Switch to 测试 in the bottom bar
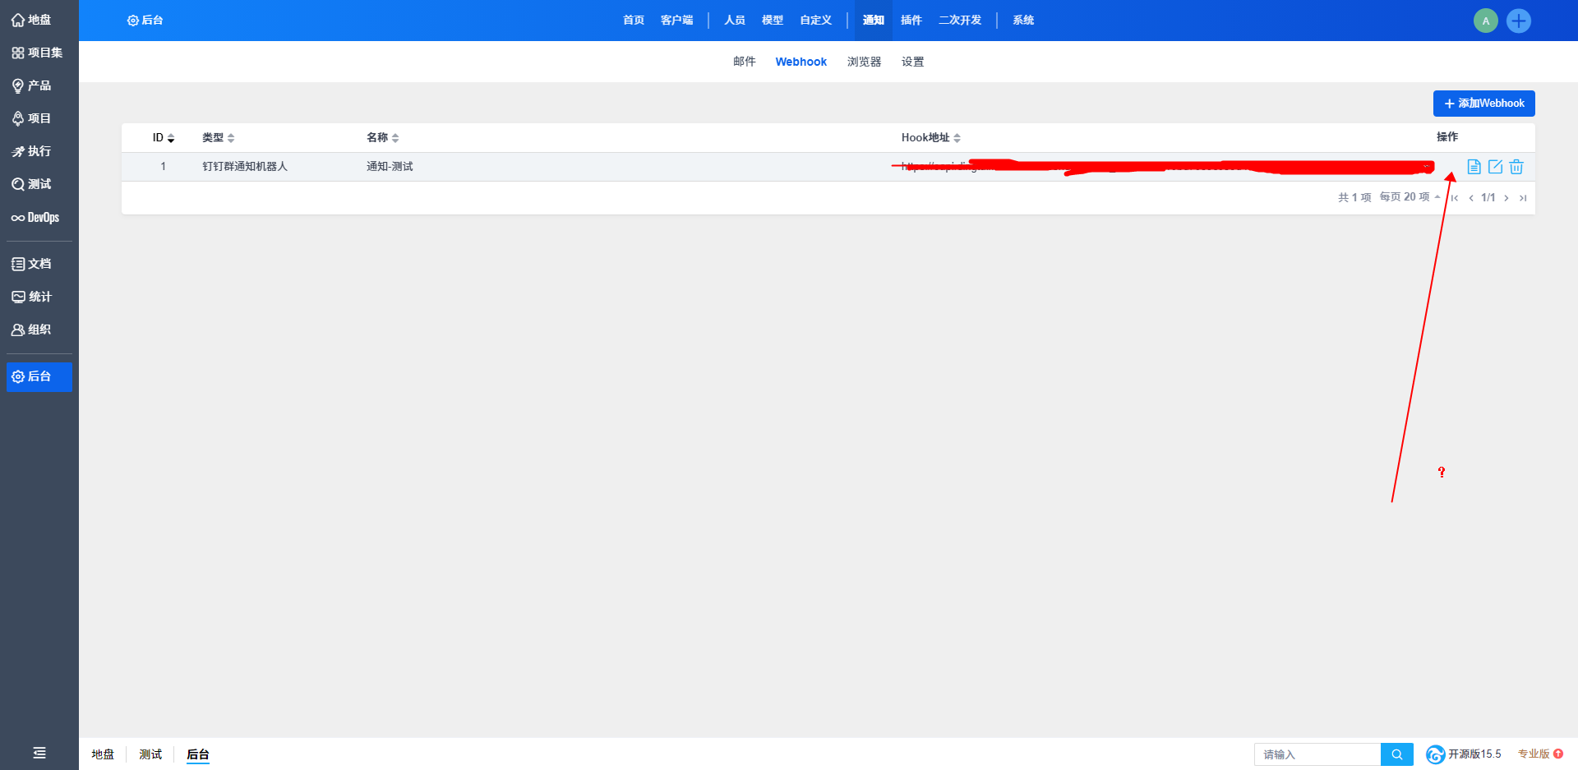1578x770 pixels. click(150, 754)
